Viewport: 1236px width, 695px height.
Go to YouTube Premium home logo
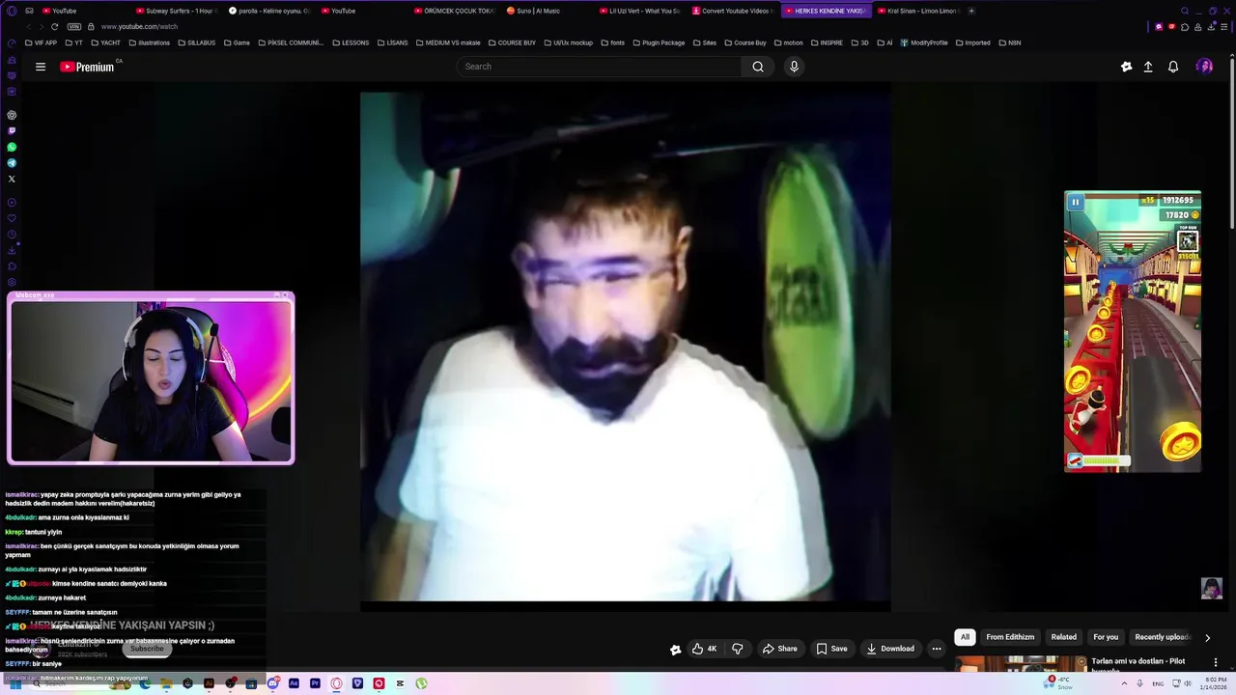click(x=88, y=67)
